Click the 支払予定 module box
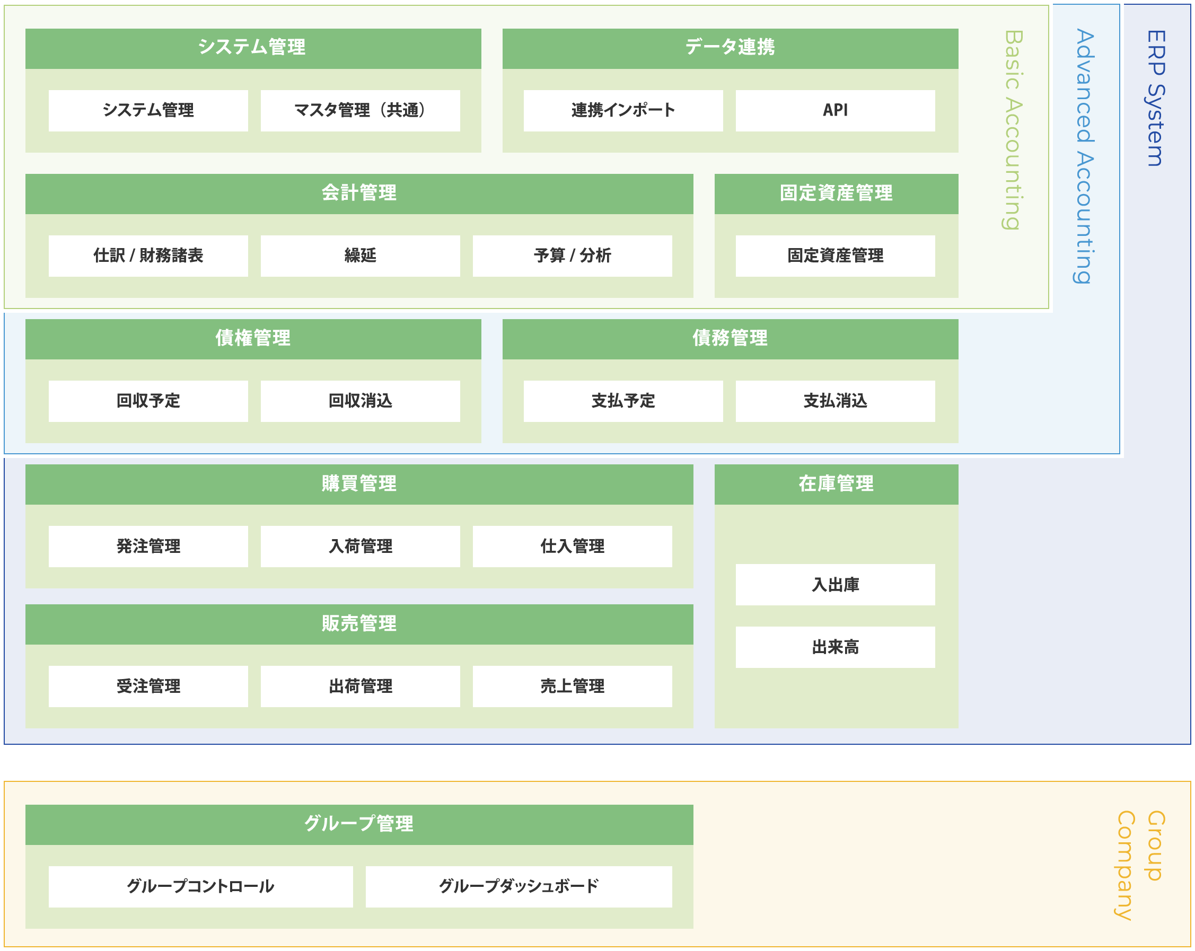The image size is (1195, 951). (x=622, y=401)
